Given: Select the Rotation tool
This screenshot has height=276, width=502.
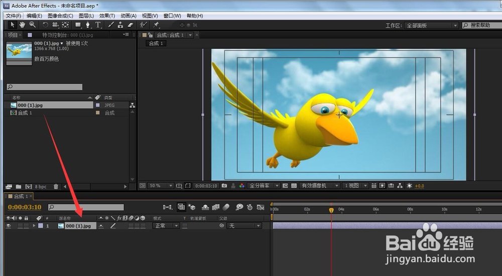Looking at the screenshot, I should click(x=46, y=25).
